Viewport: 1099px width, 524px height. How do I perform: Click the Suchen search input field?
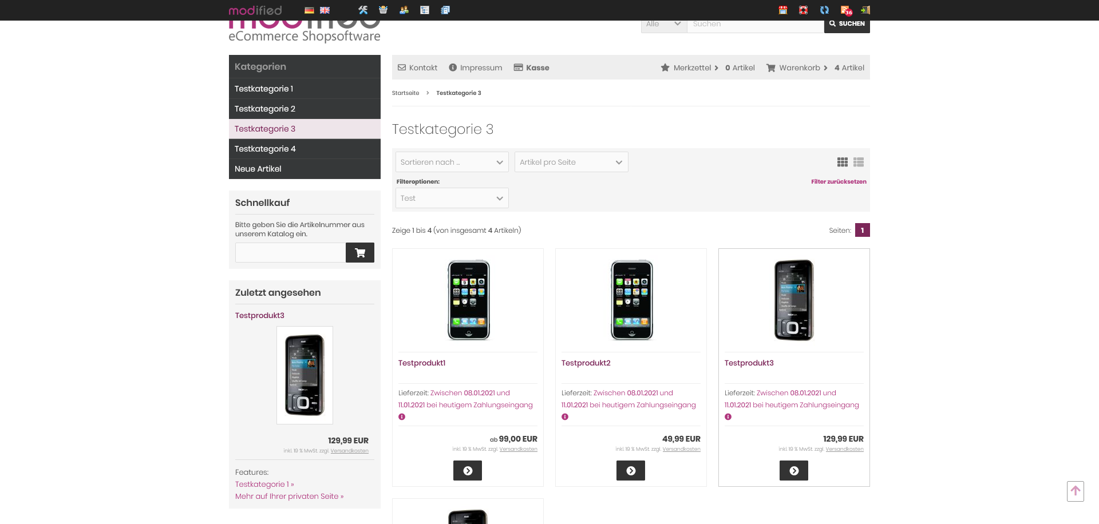(756, 24)
